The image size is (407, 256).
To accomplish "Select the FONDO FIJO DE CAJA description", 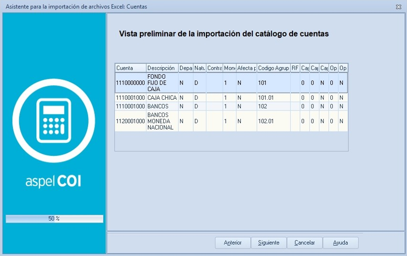I will coord(162,83).
